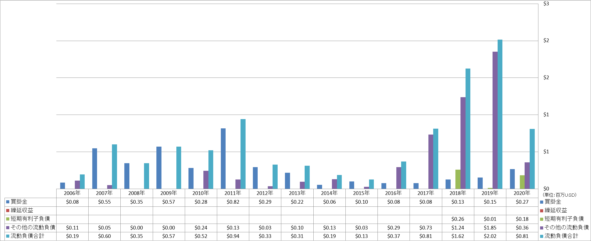This screenshot has width=591, height=241.
Task: Click the purple bar for 2017年
Action: coord(431,162)
